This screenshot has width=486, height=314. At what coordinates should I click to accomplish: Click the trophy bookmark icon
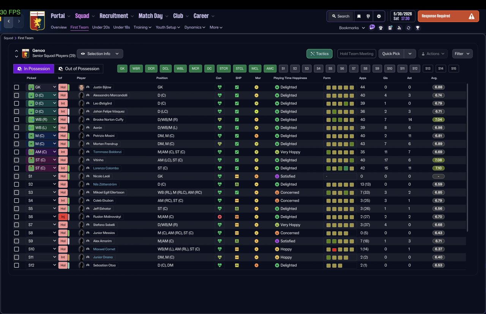[x=418, y=28]
